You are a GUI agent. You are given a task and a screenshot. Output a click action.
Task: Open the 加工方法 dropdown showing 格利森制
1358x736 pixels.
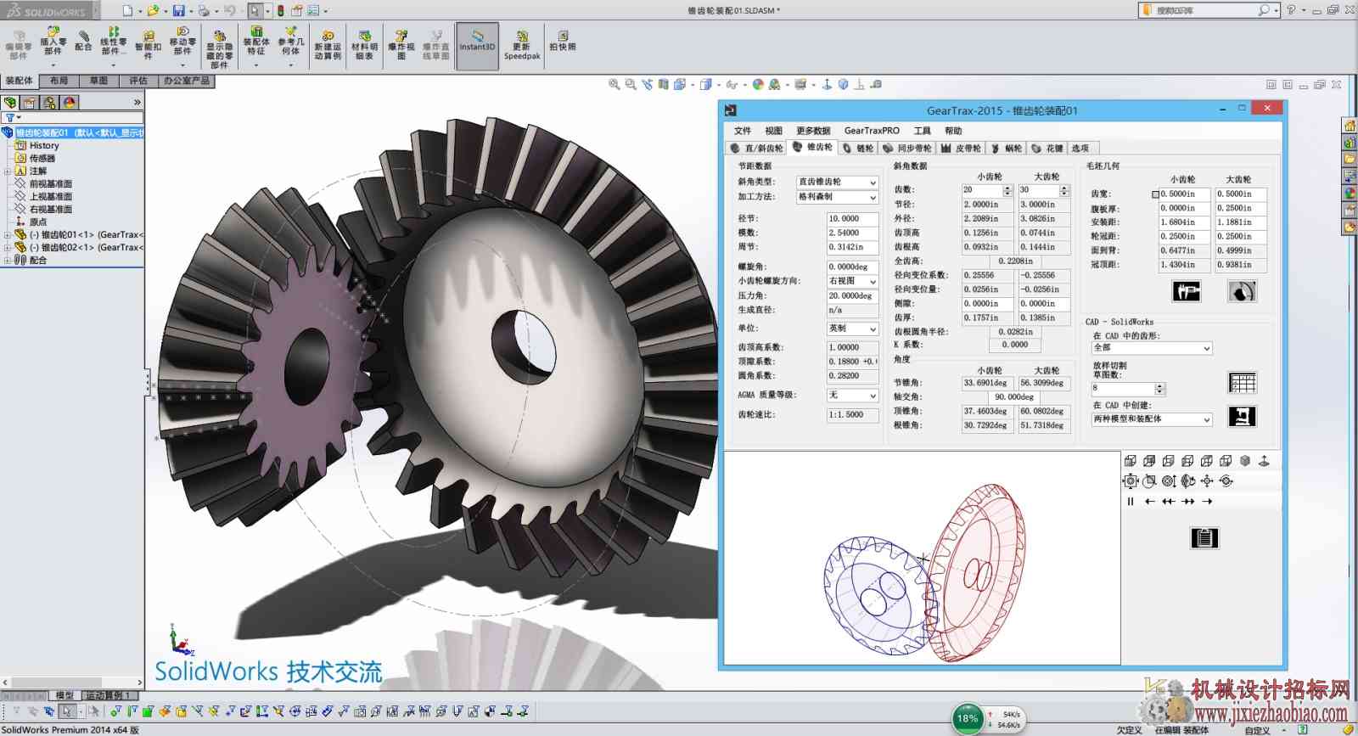(x=838, y=197)
